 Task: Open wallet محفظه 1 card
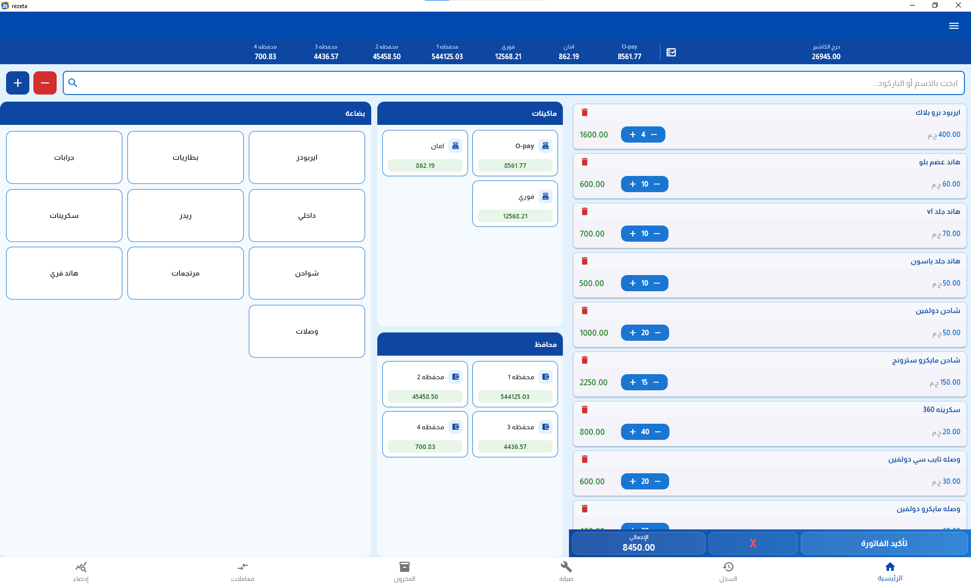[515, 384]
